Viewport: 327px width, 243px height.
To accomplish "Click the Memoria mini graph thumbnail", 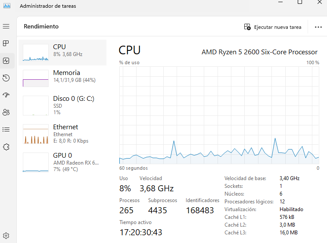I will [36, 78].
